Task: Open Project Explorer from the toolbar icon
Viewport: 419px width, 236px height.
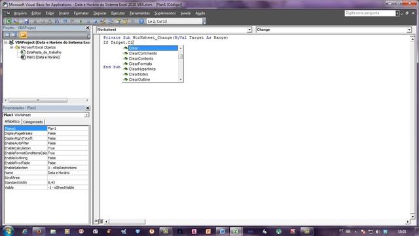Action: tap(111, 21)
